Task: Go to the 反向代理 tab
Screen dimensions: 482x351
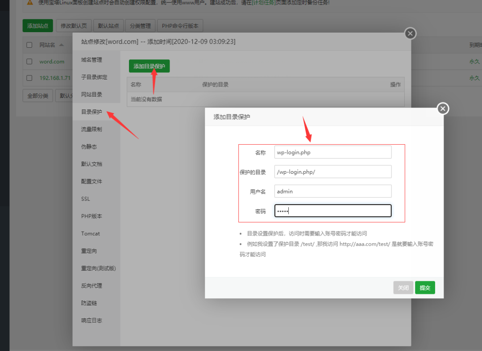Action: 91,286
